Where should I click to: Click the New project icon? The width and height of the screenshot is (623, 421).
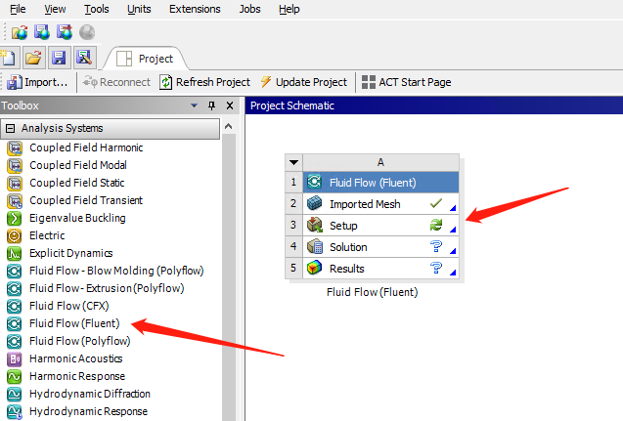(8, 58)
